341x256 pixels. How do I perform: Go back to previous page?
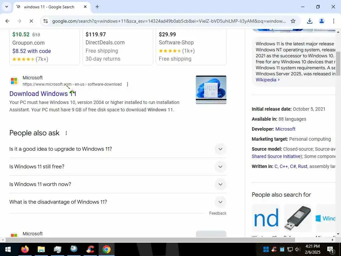click(x=7, y=21)
